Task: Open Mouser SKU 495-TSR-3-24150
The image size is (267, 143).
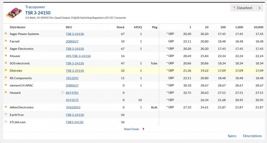Action: click(x=78, y=56)
